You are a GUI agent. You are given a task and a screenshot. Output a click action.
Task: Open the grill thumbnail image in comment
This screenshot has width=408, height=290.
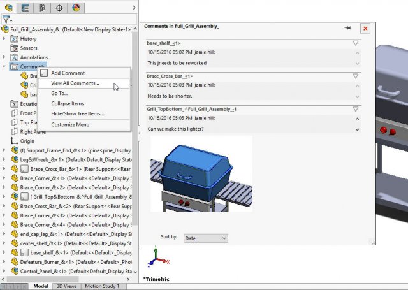201,174
